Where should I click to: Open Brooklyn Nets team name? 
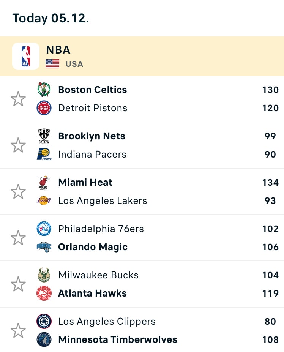click(x=92, y=136)
